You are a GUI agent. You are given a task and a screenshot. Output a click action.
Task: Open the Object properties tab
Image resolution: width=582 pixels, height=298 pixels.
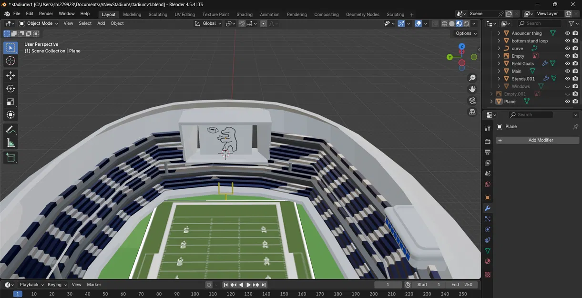[488, 197]
